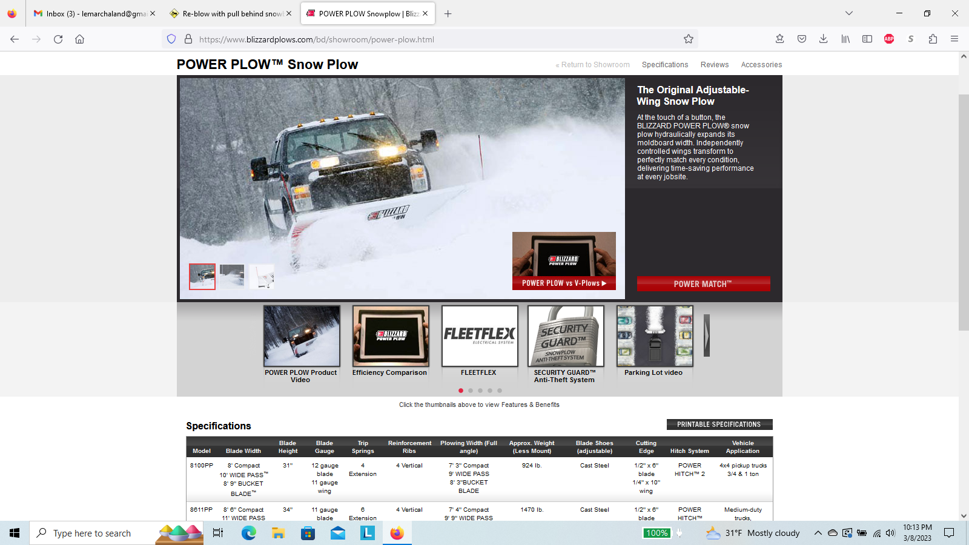Play POWER PLOW vs V-Plows video
The image size is (969, 545).
tap(564, 261)
